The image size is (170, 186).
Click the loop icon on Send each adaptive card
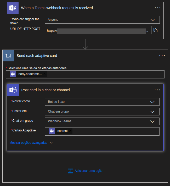8,56
